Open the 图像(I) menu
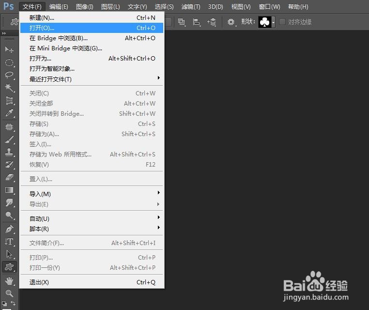369x310 pixels. pyautogui.click(x=84, y=7)
